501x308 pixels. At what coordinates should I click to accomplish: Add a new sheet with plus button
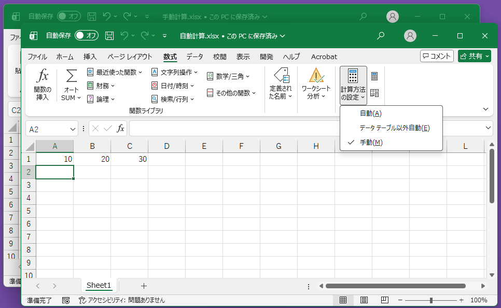(x=144, y=286)
